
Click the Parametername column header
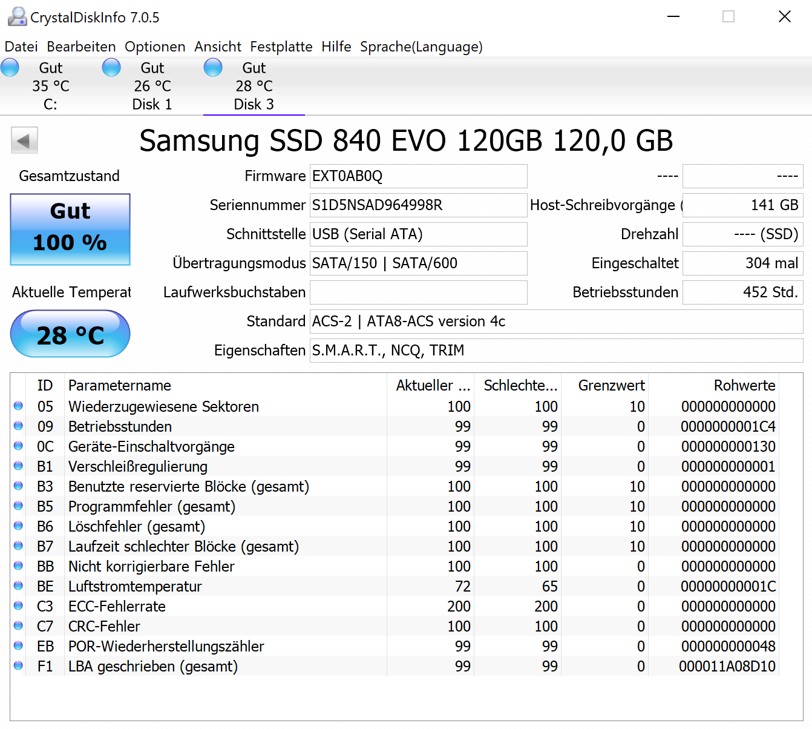[225, 386]
